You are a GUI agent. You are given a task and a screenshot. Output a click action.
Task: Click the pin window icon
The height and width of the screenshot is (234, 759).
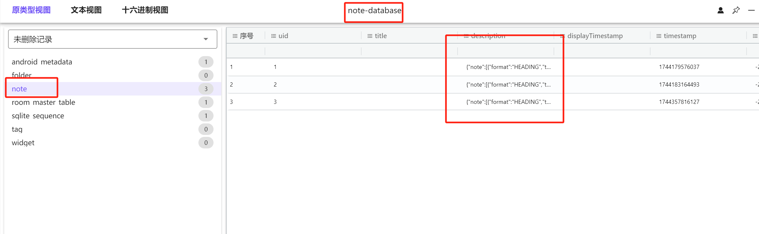click(736, 11)
